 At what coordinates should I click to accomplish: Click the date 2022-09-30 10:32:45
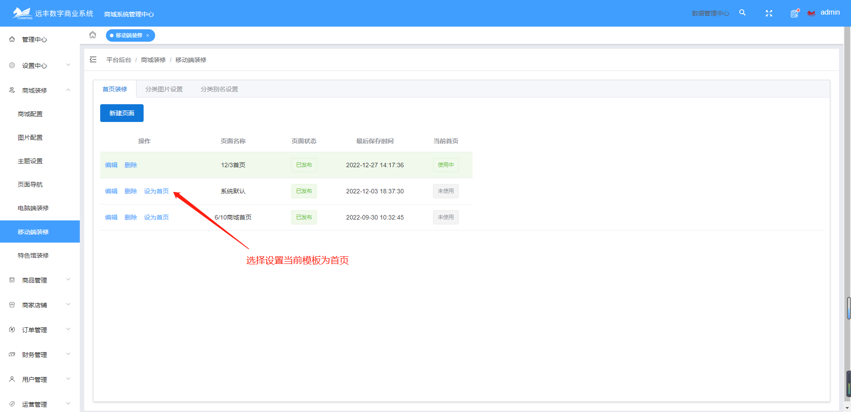(x=375, y=217)
